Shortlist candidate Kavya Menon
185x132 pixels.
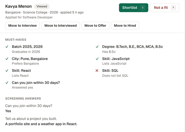click(133, 8)
